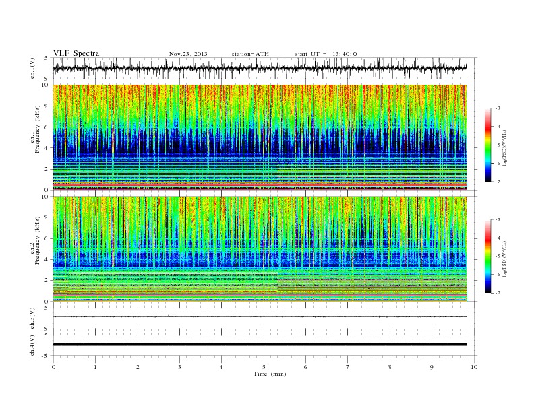Select the ch.2 "Frequency (kHz)" axis label

37,241
